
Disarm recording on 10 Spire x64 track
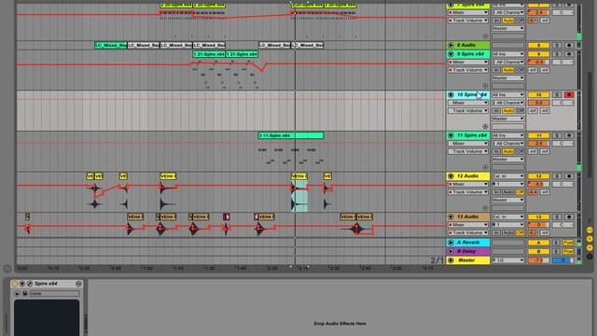click(x=569, y=94)
